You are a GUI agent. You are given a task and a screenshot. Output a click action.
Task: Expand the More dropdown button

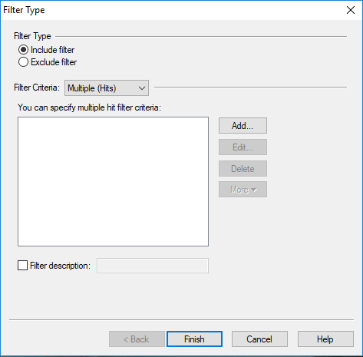coord(243,190)
